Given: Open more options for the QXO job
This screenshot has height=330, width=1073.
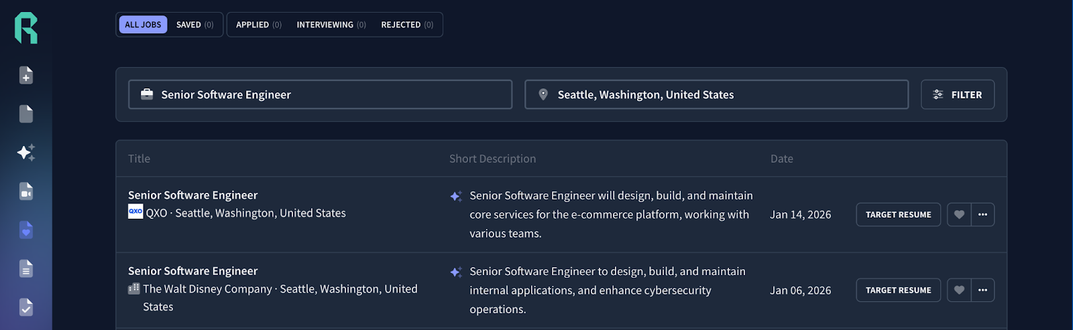Looking at the screenshot, I should click(982, 215).
